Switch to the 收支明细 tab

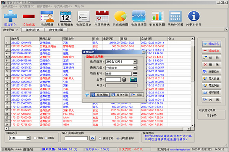(x=9, y=30)
